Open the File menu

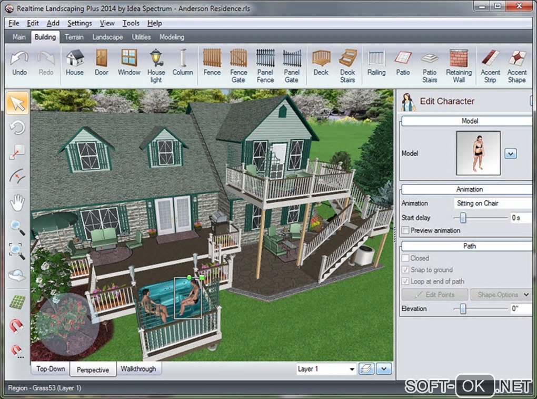coord(14,23)
